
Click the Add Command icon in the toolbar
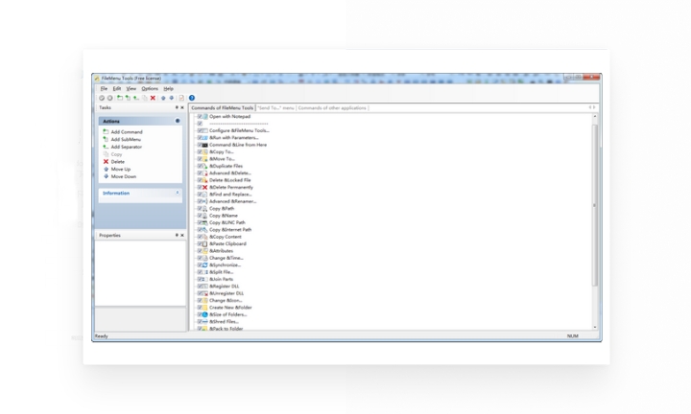(119, 98)
